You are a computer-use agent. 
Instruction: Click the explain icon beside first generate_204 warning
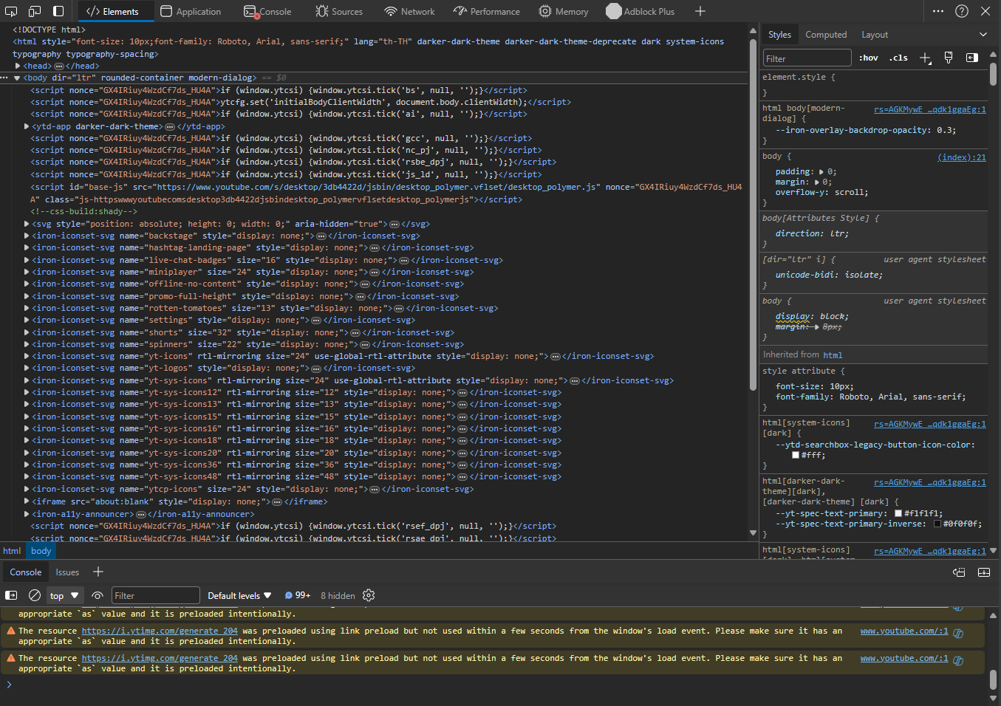[x=958, y=633]
